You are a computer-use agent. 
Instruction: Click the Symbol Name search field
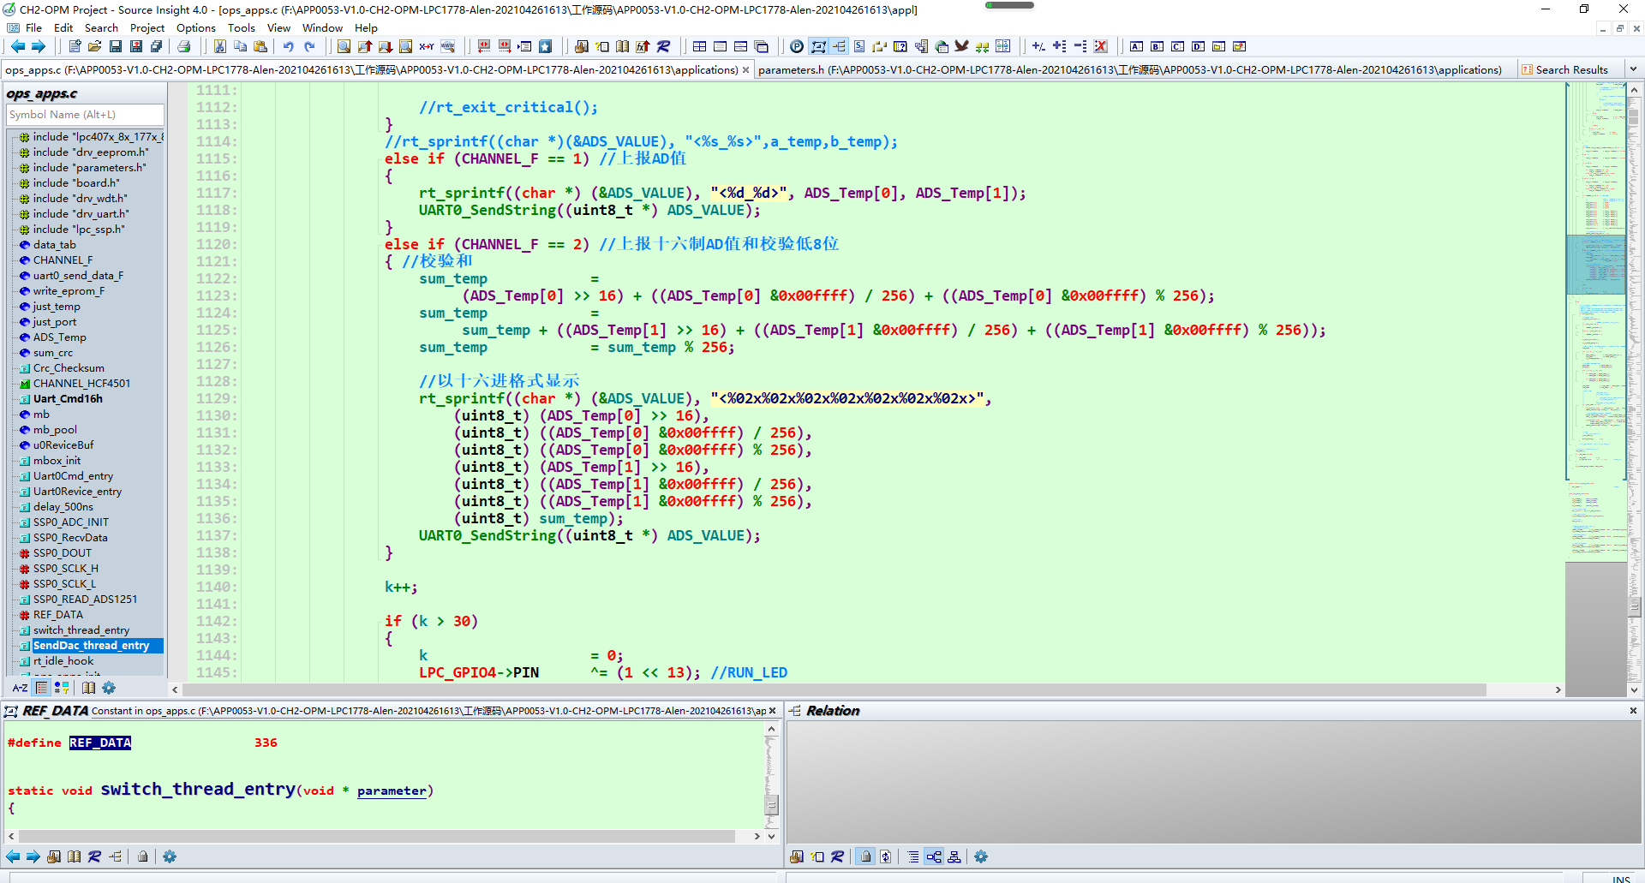(x=85, y=114)
